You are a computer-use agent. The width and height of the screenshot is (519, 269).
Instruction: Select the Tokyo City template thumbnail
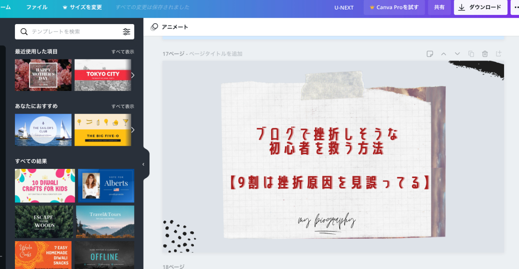point(103,75)
